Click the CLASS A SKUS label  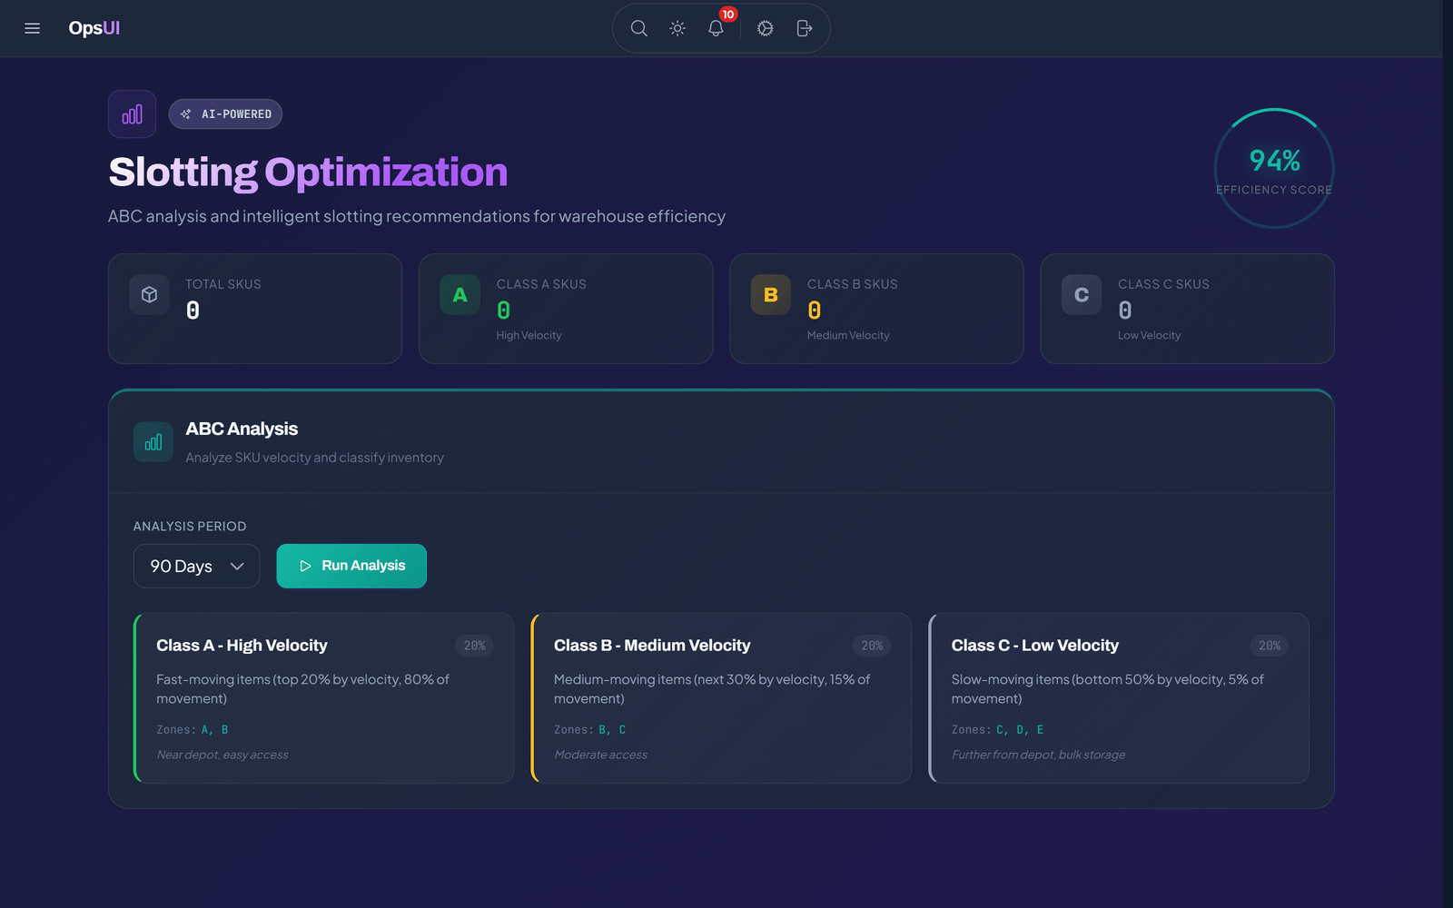[541, 284]
